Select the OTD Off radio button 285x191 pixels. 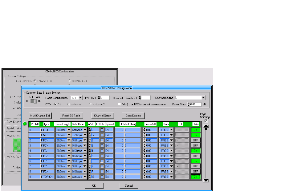55,104
